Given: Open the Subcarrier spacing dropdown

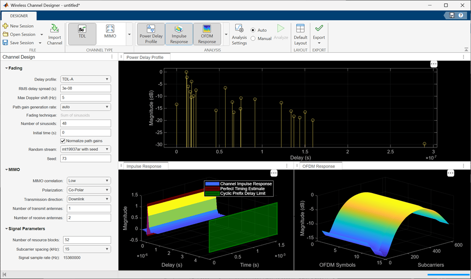Looking at the screenshot, I should (x=87, y=249).
